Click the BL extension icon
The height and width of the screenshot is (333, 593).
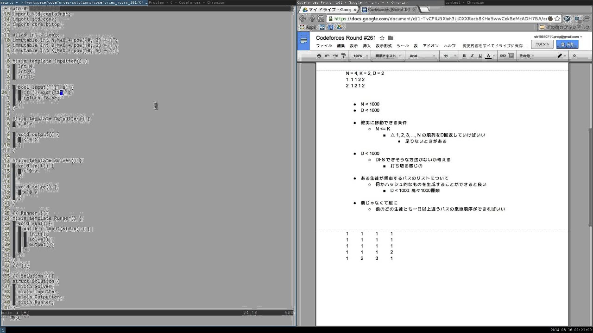coord(578,19)
